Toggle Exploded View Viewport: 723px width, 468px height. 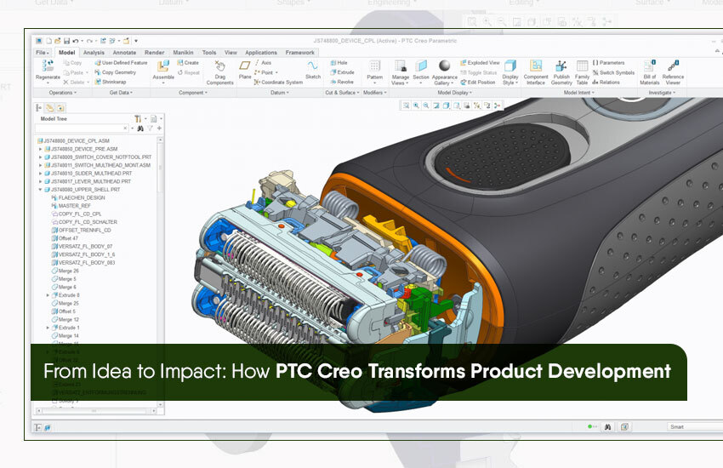(480, 63)
